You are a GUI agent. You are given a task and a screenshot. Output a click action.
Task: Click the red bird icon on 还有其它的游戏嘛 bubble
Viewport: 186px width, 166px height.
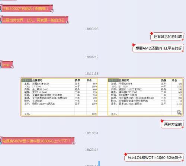click(151, 33)
